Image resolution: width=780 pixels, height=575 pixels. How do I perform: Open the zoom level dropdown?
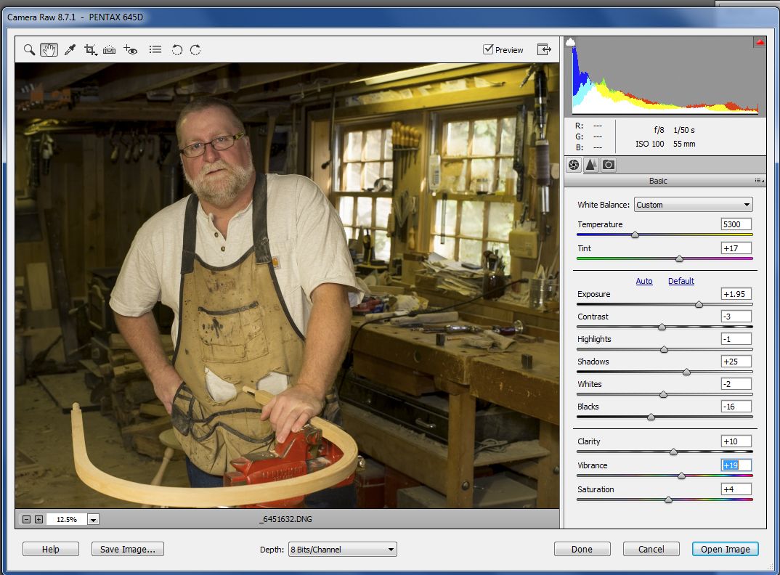[x=93, y=519]
